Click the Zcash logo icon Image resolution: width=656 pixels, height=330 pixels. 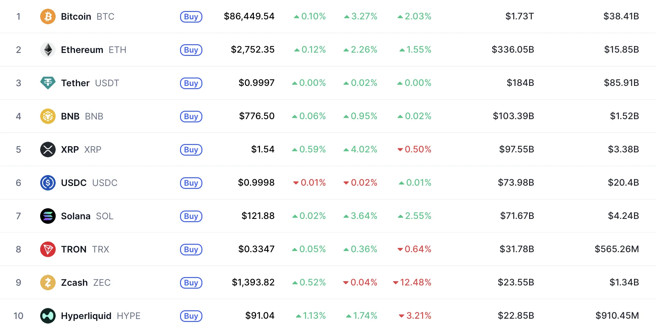point(48,283)
